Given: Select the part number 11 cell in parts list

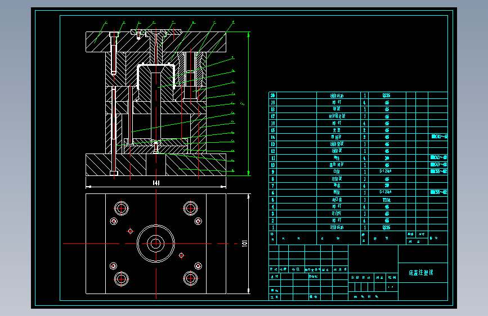Looking at the screenshot, I should pyautogui.click(x=272, y=158).
